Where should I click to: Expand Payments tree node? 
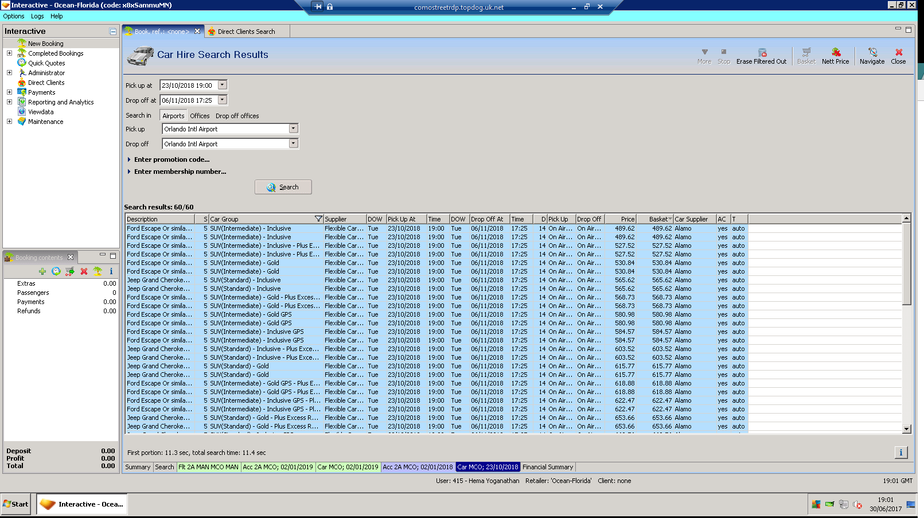9,92
